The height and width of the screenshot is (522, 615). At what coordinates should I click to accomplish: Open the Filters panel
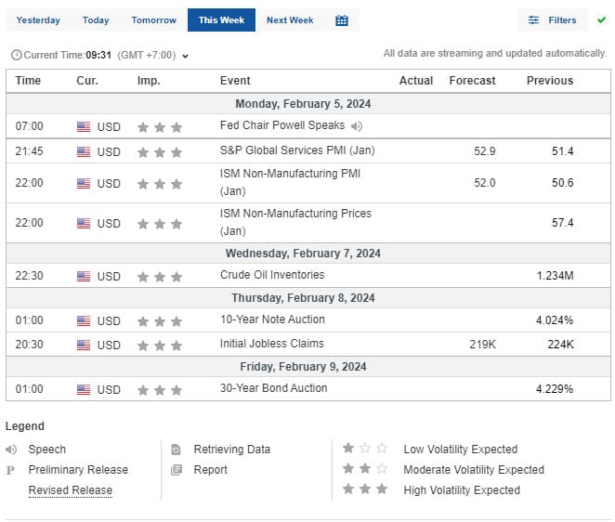pyautogui.click(x=552, y=20)
